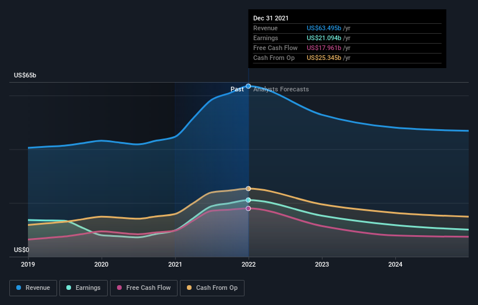Click the Free Cash Flow label in tooltip

(x=275, y=48)
